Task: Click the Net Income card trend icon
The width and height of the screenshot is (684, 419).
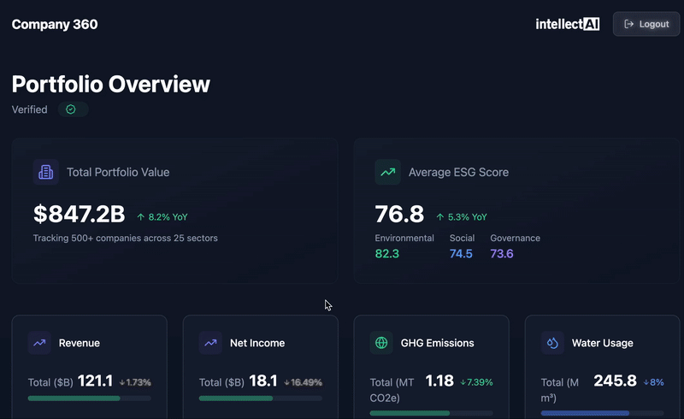Action: pyautogui.click(x=210, y=343)
